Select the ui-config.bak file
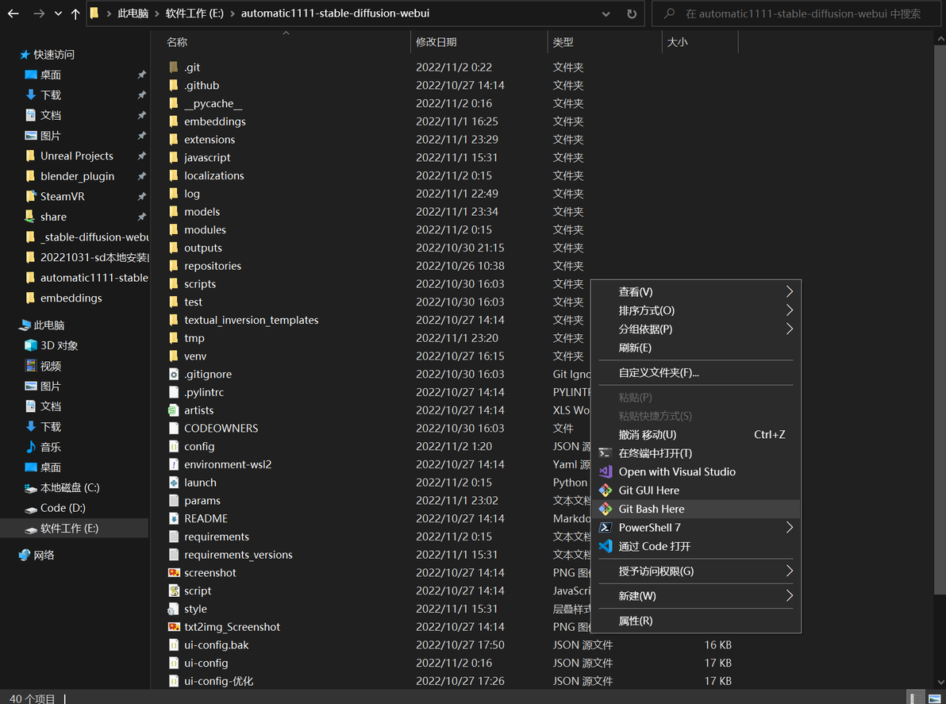This screenshot has width=946, height=704. click(216, 645)
